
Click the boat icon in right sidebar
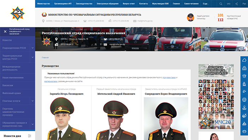click(244, 124)
